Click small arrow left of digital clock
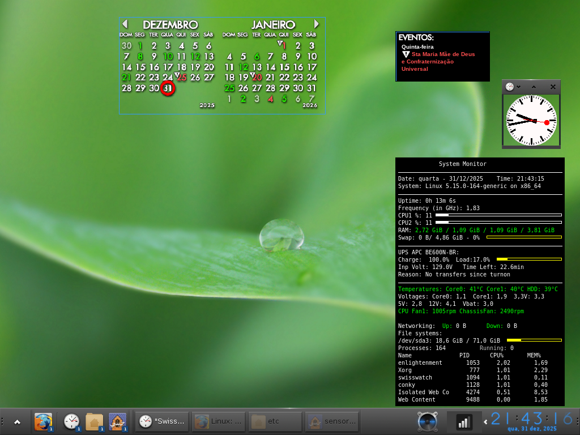 [485, 422]
